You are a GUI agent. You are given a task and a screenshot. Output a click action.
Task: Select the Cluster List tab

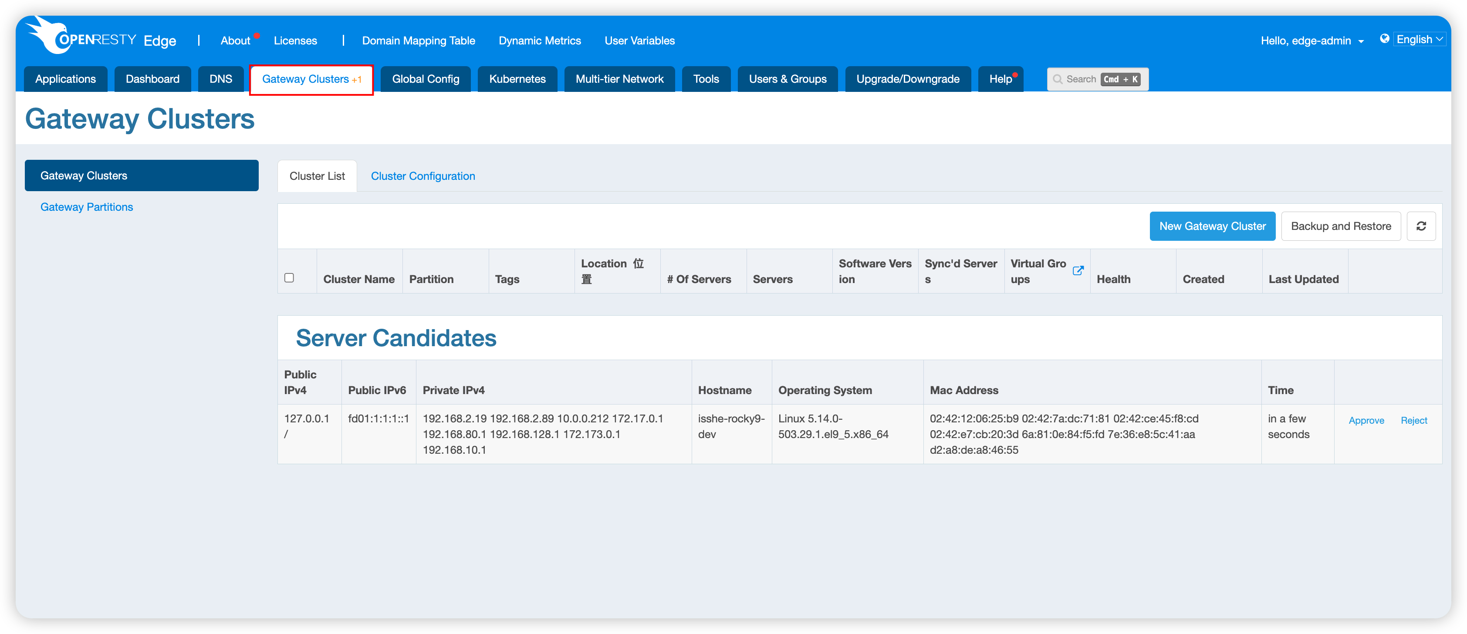click(317, 176)
